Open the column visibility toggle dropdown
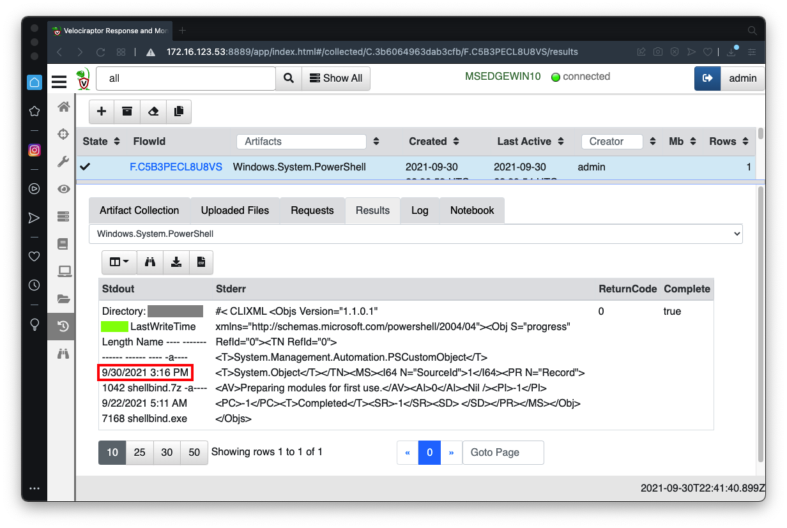The height and width of the screenshot is (528, 787). [x=119, y=262]
